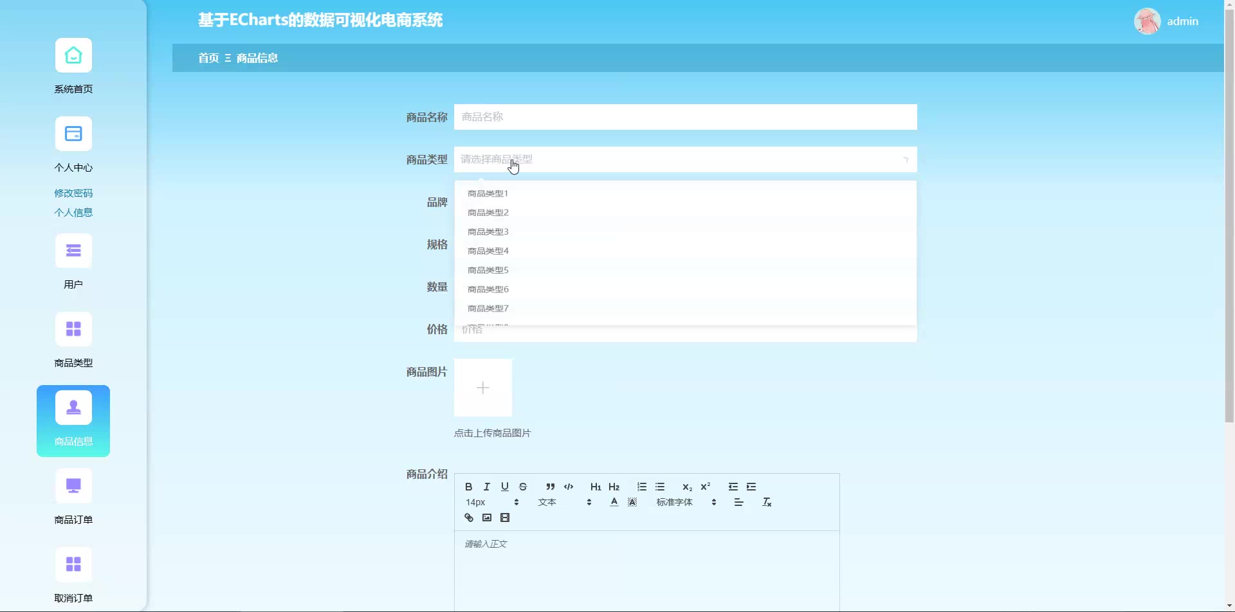Collapse the 商品类型 select arrow

(906, 159)
